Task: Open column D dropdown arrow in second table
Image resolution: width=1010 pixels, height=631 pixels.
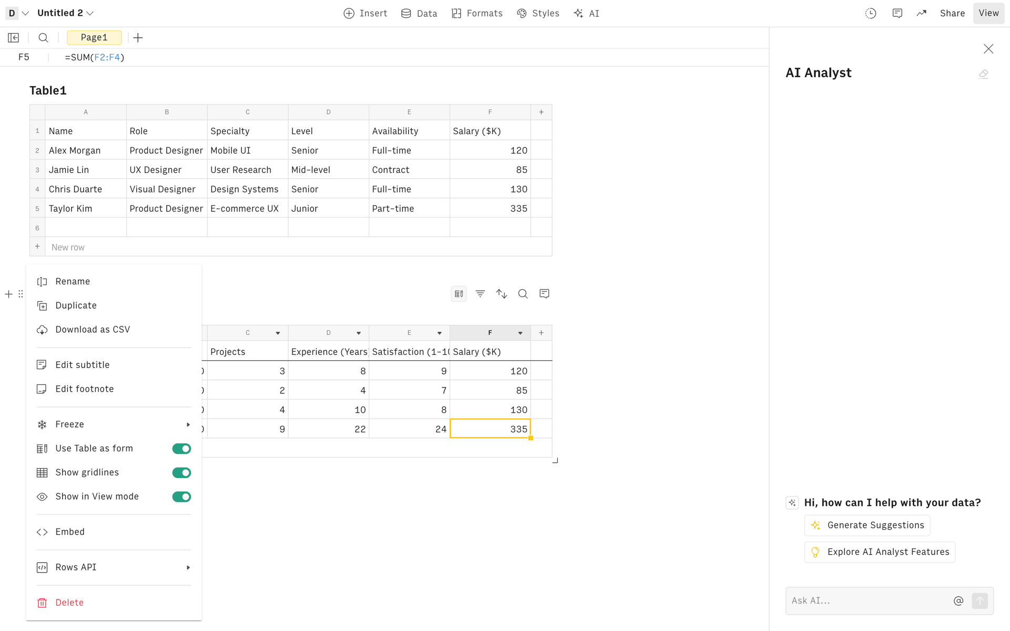Action: (359, 333)
